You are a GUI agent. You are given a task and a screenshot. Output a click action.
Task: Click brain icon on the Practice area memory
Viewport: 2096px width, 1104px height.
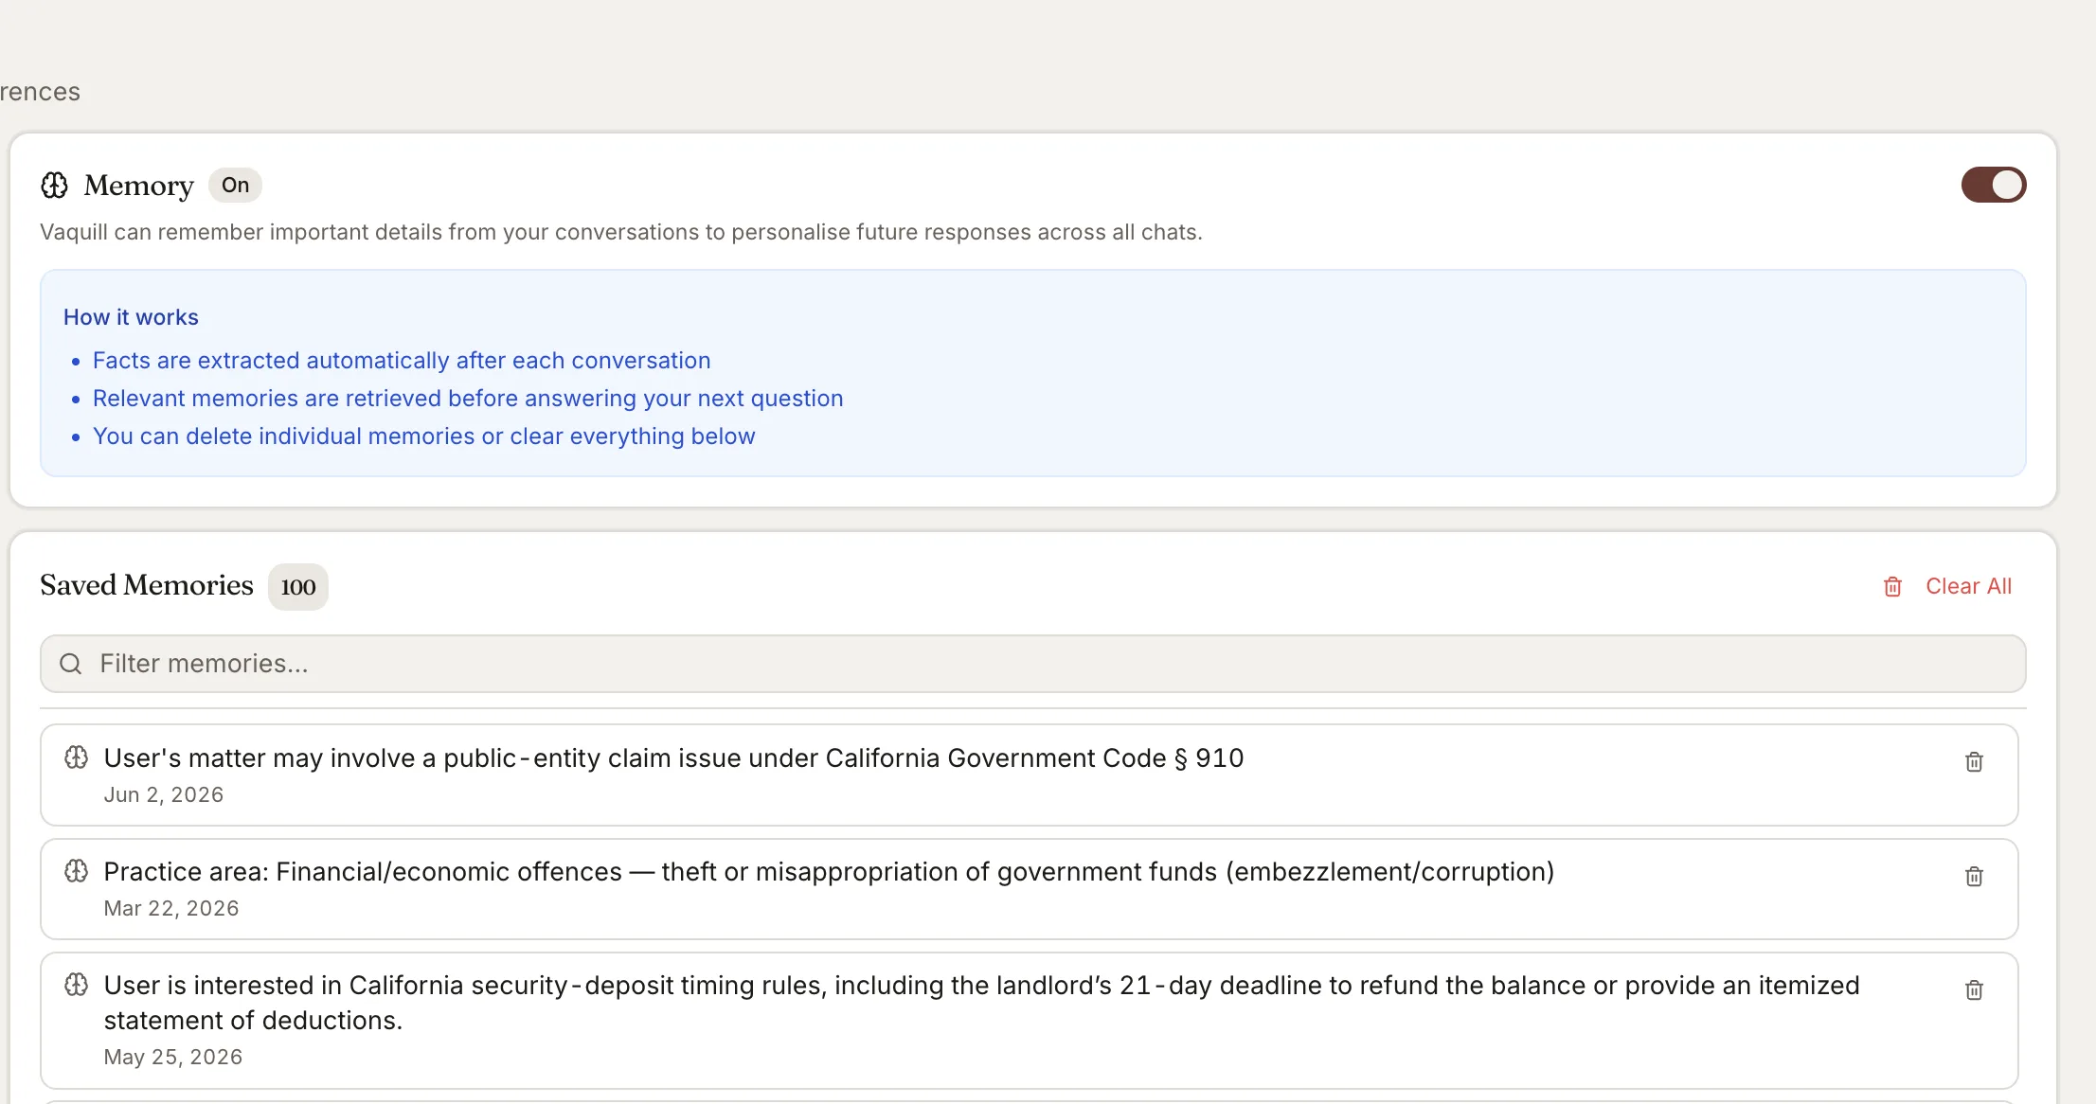tap(77, 871)
